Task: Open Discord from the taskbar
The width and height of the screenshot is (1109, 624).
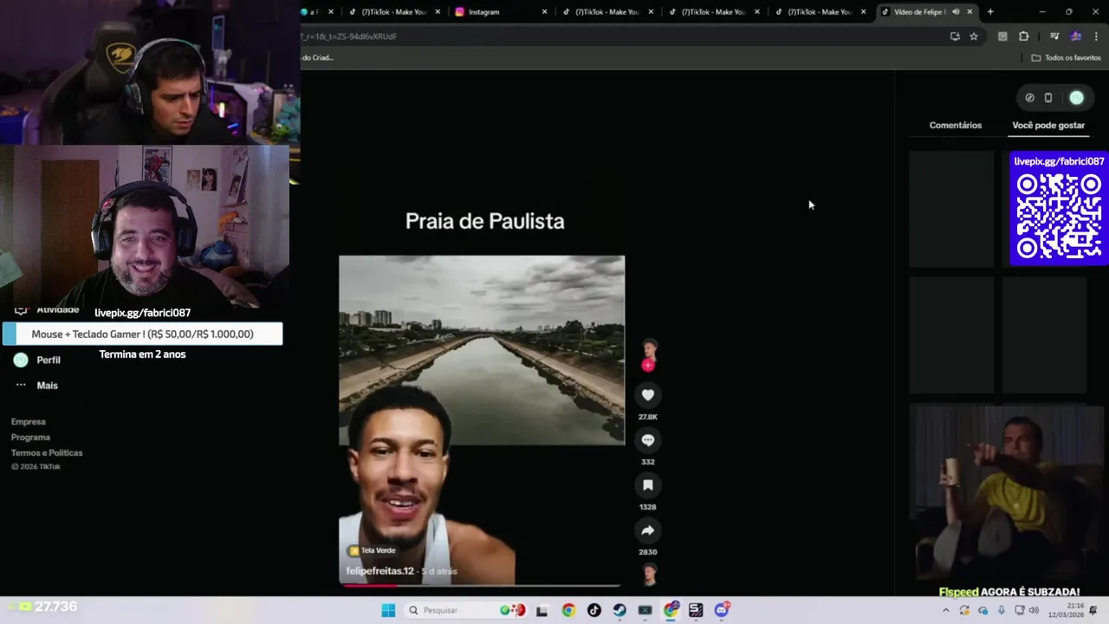Action: point(722,610)
